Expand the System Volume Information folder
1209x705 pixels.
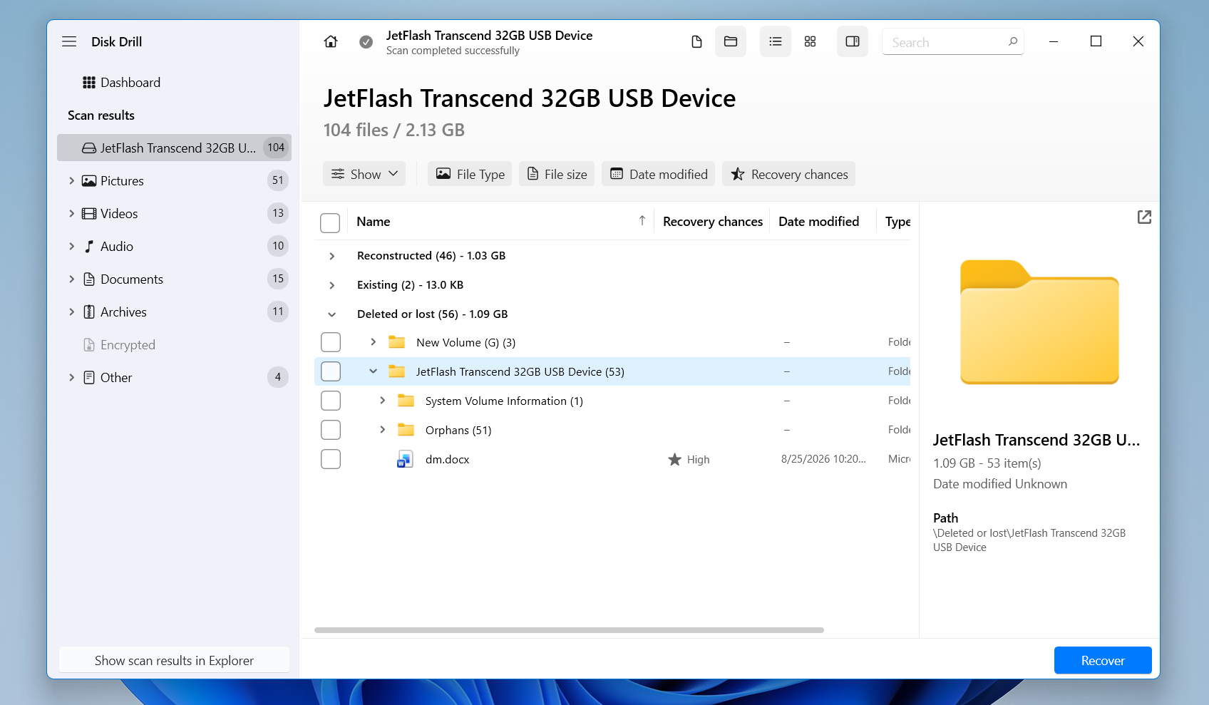click(383, 401)
